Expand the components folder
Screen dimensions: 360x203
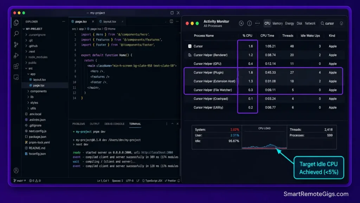coord(37,91)
